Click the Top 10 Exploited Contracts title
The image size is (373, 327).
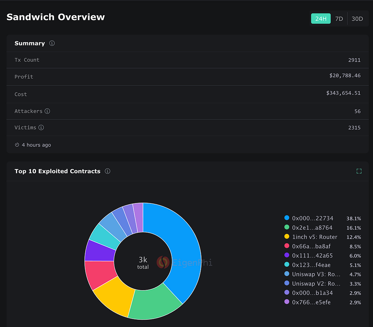[x=57, y=171]
